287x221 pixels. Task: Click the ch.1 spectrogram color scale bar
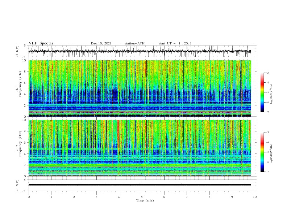(x=262, y=92)
